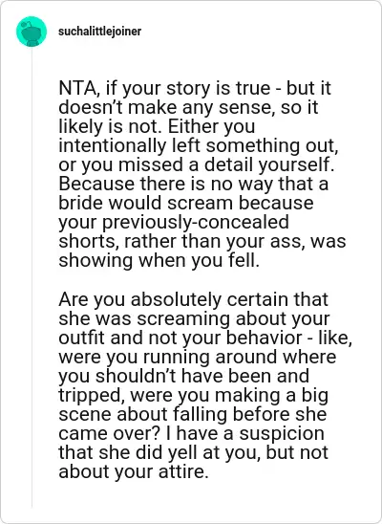Select the second paragraph beginning "Are you absolutely"
Viewport: 382px width, 524px height.
point(205,385)
